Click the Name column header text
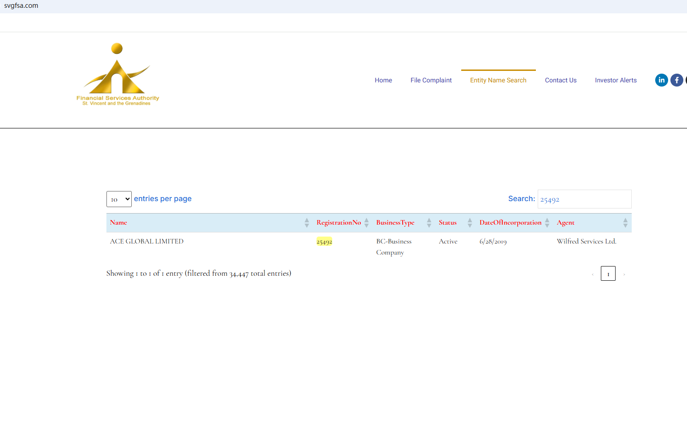The height and width of the screenshot is (446, 687). [x=118, y=223]
